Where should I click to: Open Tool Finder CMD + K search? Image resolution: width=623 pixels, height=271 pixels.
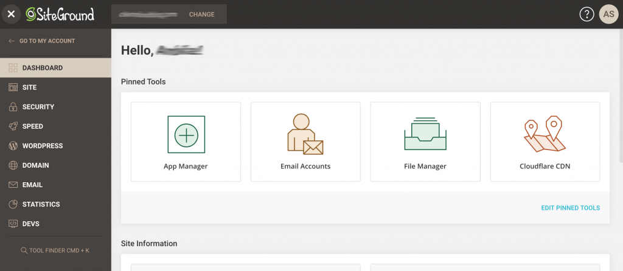[x=55, y=251]
